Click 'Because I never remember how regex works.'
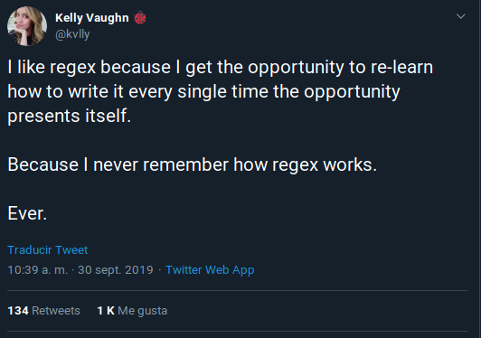 pyautogui.click(x=192, y=164)
